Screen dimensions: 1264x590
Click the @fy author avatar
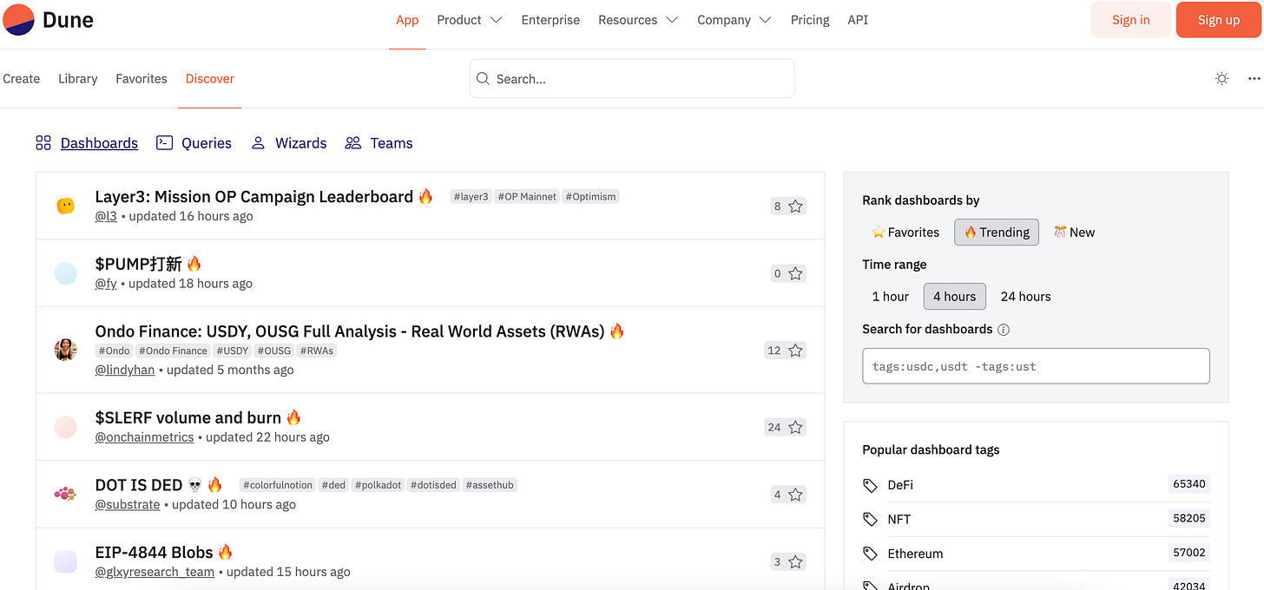pyautogui.click(x=65, y=273)
